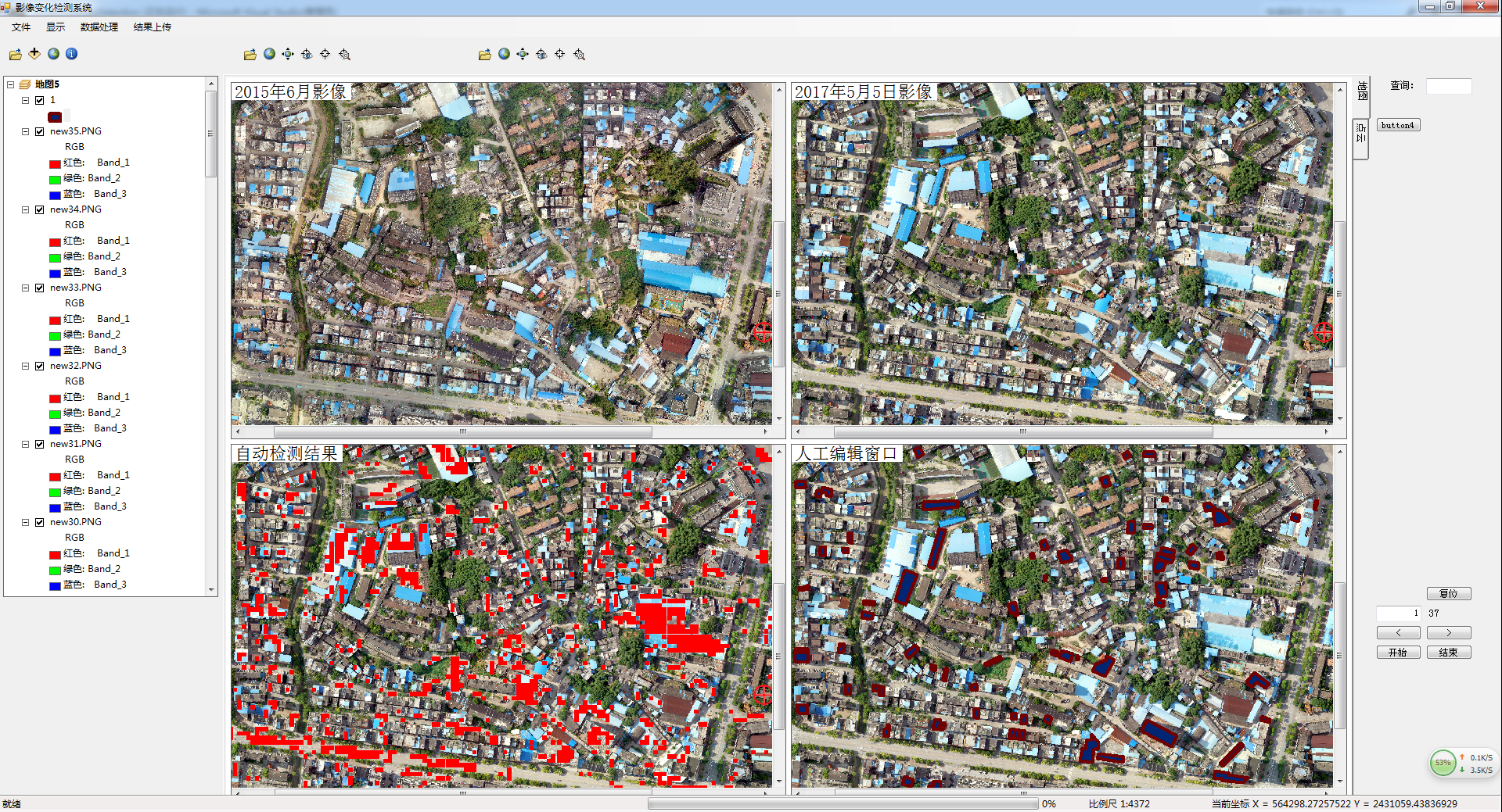
Task: Click the 复位 reset button
Action: pos(1449,594)
